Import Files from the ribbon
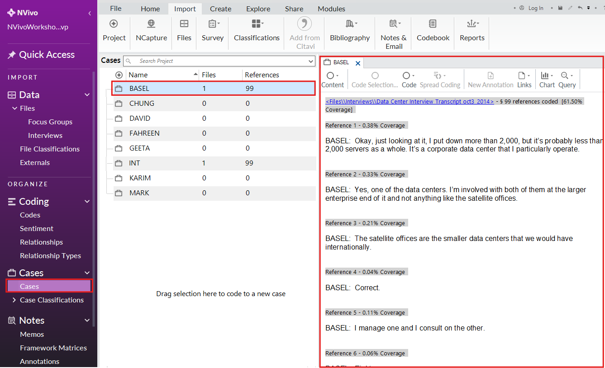Screen dimensions: 605x368 pyautogui.click(x=184, y=31)
